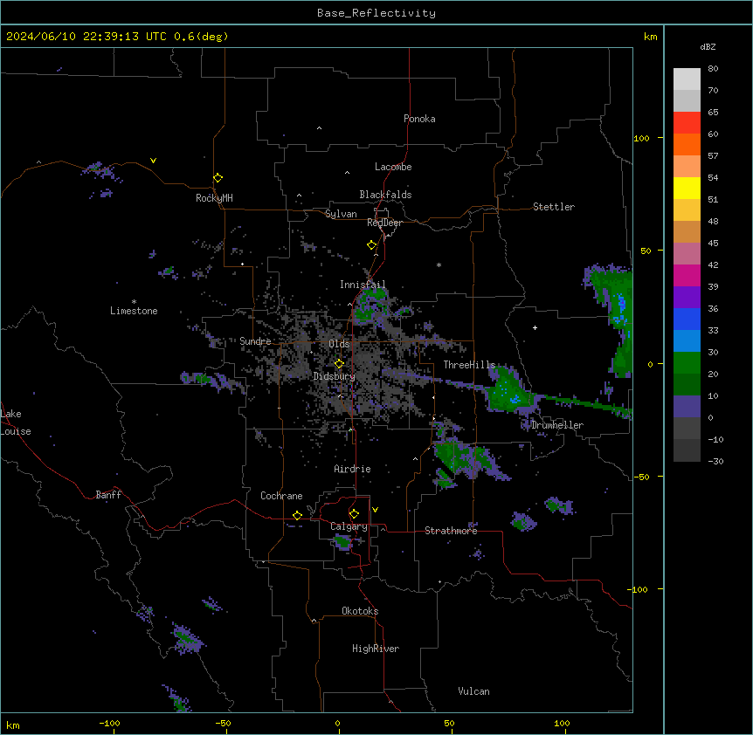Select the red 60-65 dBZ swatch
Viewport: 753px width, 735px height.
pos(687,123)
